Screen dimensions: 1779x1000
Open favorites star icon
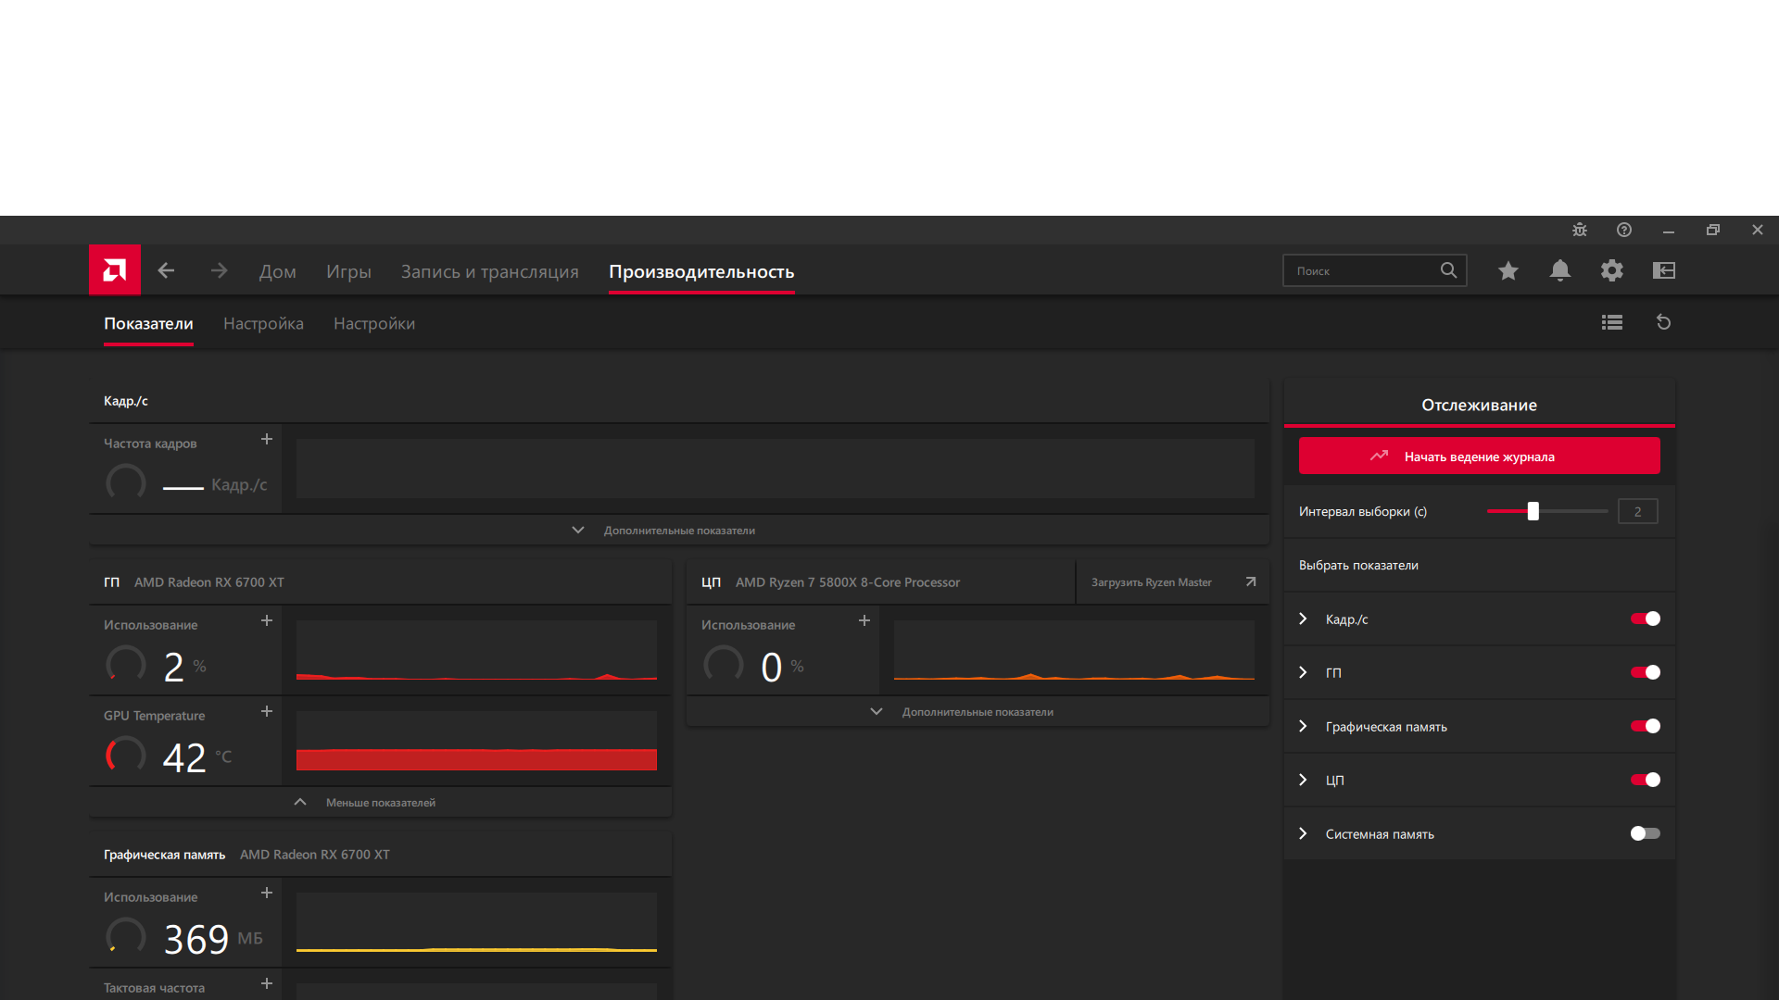point(1508,270)
